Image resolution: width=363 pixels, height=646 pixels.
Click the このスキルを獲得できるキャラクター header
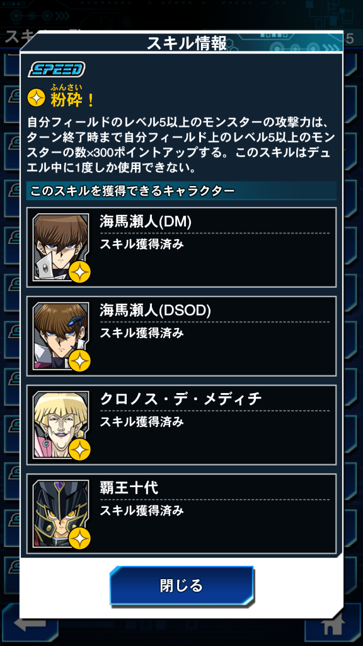click(133, 191)
